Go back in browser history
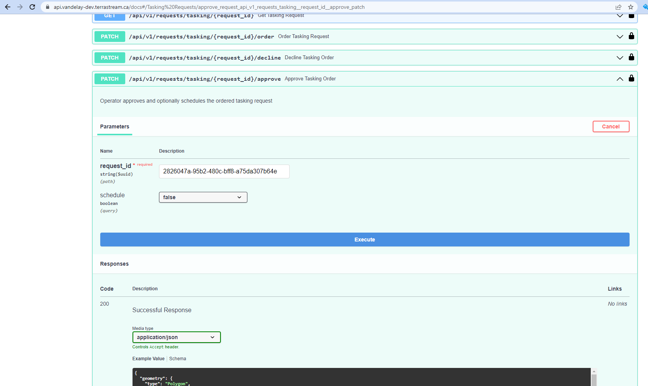 click(8, 7)
